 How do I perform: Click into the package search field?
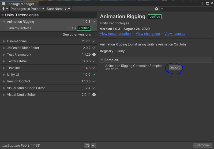pos(187,9)
